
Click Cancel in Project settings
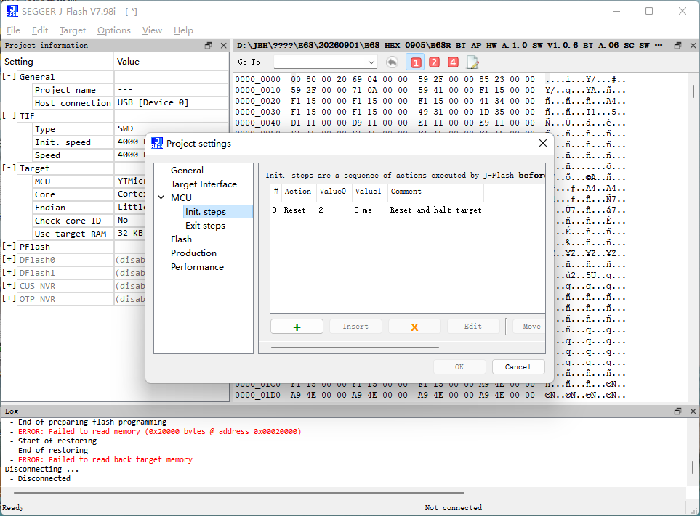tap(518, 367)
